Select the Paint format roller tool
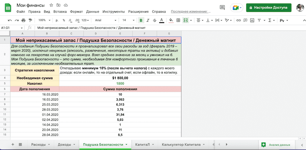Image resolution: width=306 pixels, height=150 pixels. (x=30, y=20)
